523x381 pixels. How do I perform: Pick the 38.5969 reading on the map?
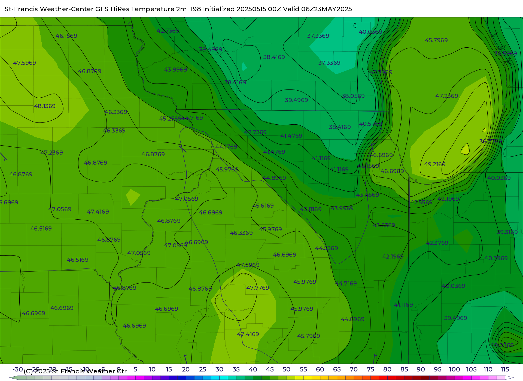(506, 54)
